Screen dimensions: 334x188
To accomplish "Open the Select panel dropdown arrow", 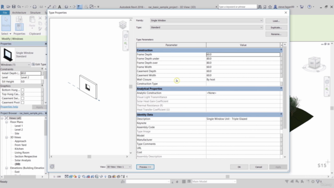I will [x=10, y=33].
